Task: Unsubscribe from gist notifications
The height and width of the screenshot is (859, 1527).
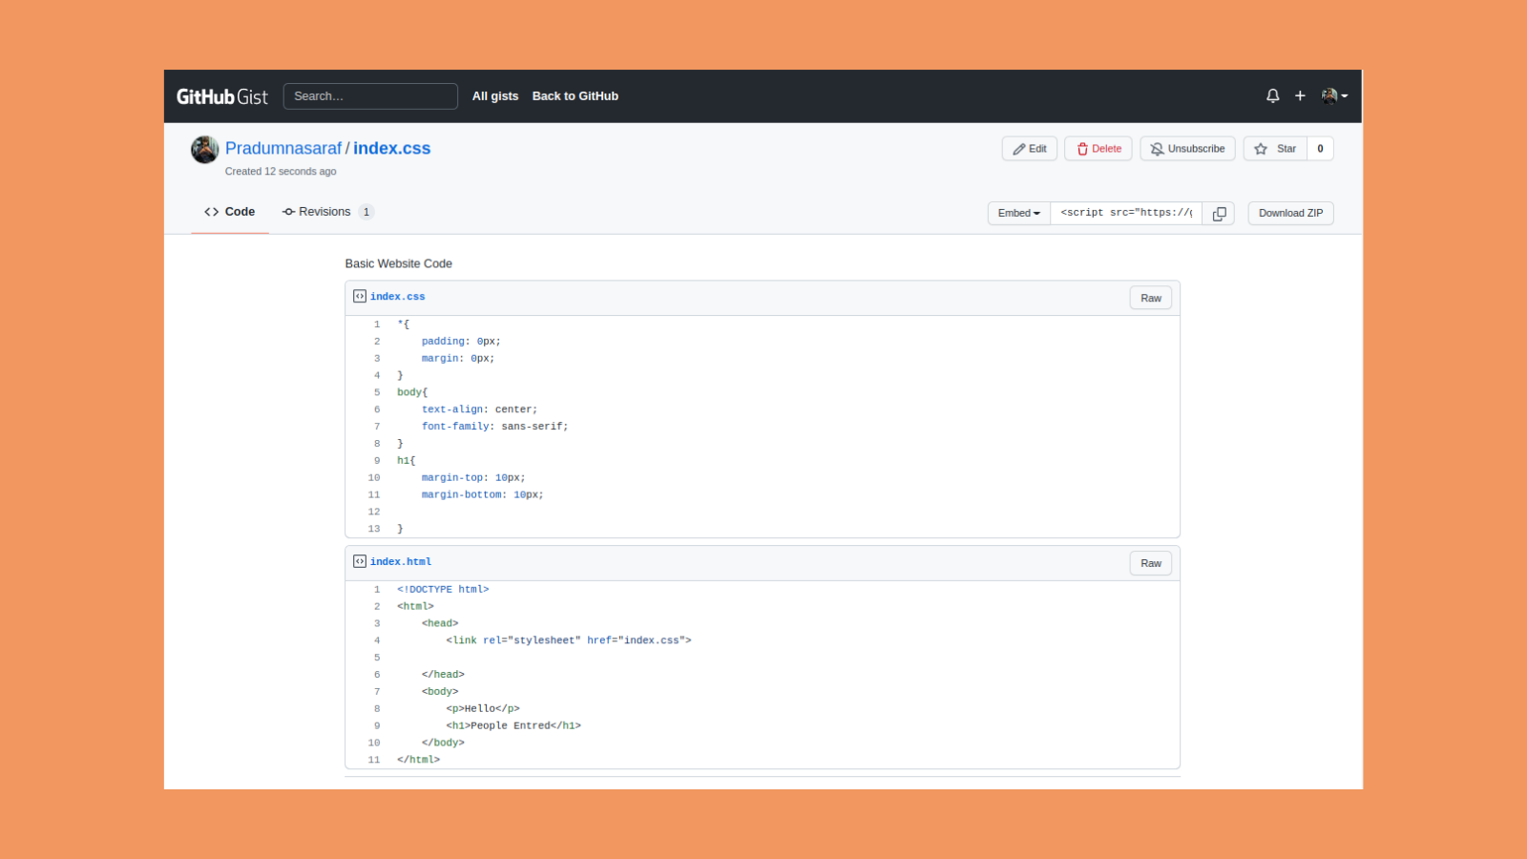Action: pyautogui.click(x=1187, y=149)
